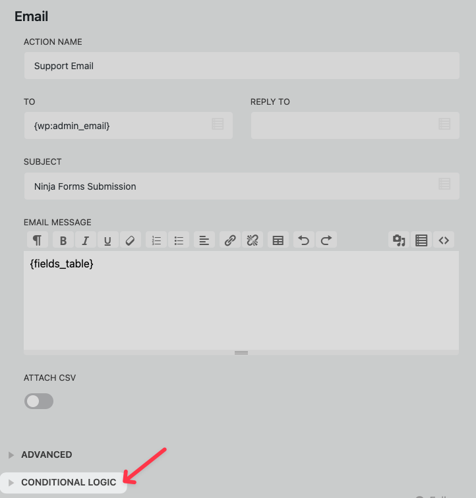
Task: Remove link using the unlink icon
Action: pos(252,240)
